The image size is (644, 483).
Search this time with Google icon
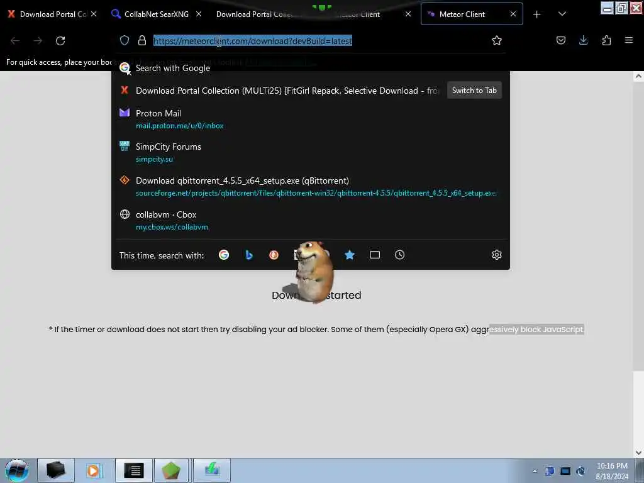pos(224,255)
